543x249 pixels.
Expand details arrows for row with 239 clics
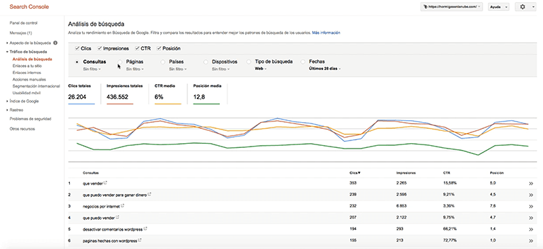coord(531,195)
